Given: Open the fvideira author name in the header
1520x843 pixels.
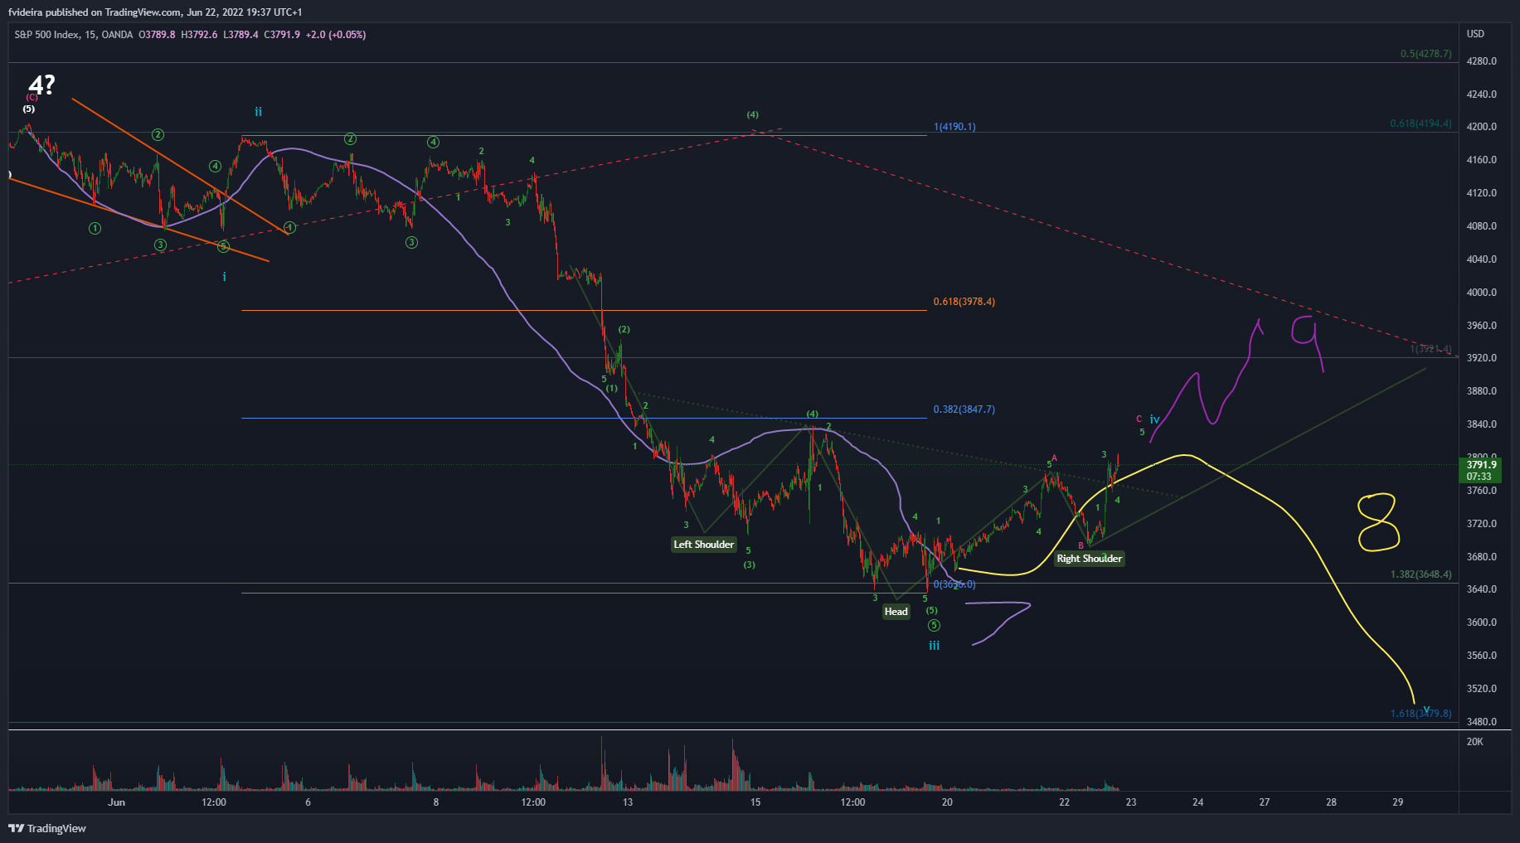Looking at the screenshot, I should [x=26, y=12].
